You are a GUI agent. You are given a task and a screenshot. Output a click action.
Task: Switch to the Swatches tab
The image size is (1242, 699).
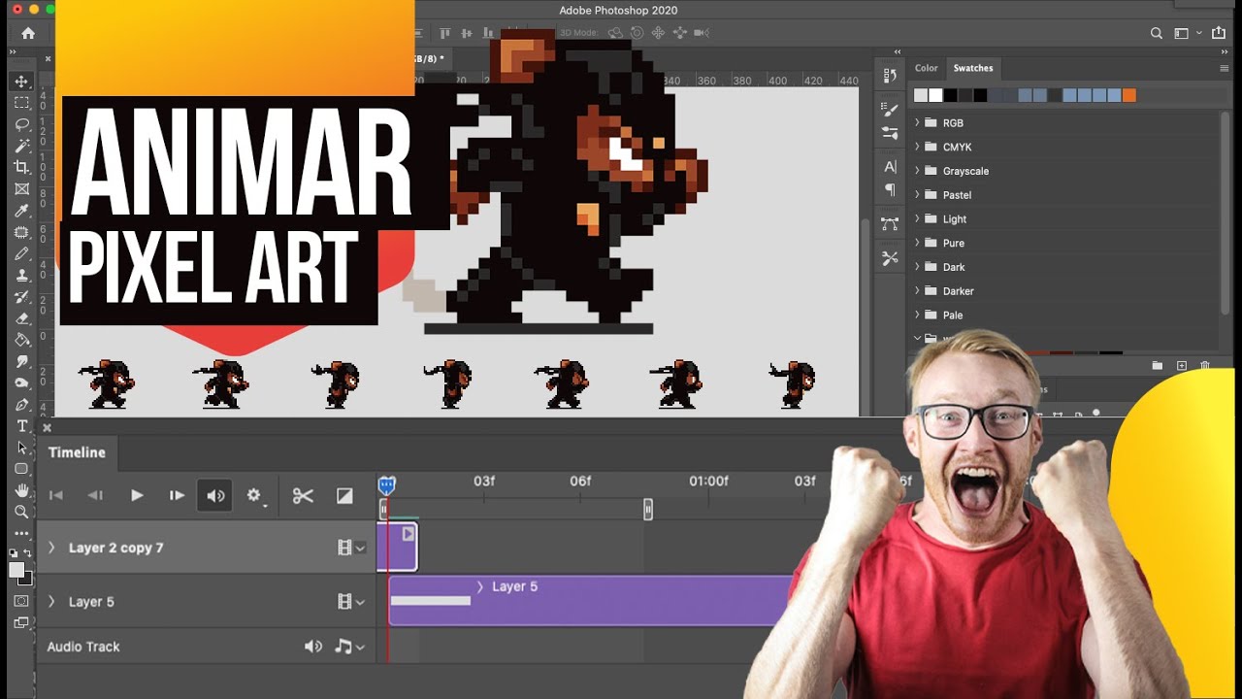point(973,68)
